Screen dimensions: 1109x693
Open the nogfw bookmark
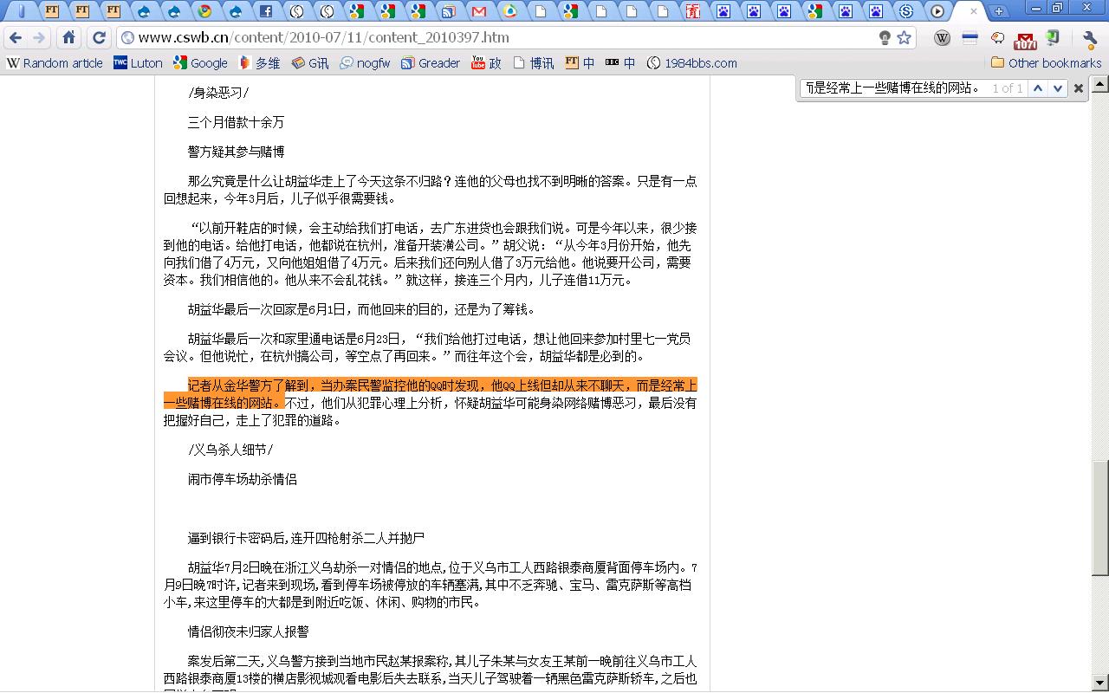[x=365, y=63]
